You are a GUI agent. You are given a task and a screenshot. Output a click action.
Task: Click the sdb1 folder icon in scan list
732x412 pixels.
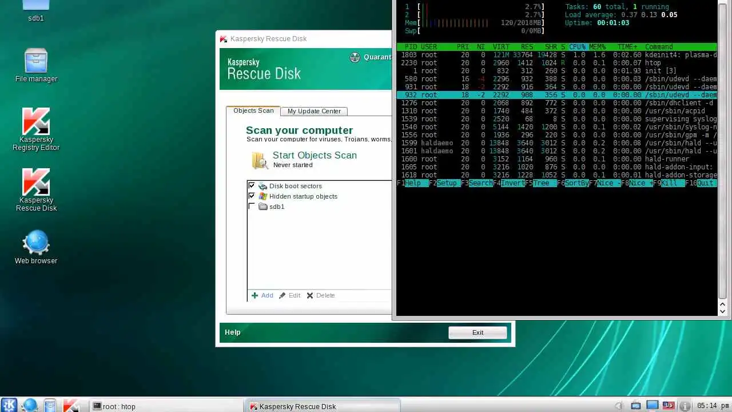point(263,207)
